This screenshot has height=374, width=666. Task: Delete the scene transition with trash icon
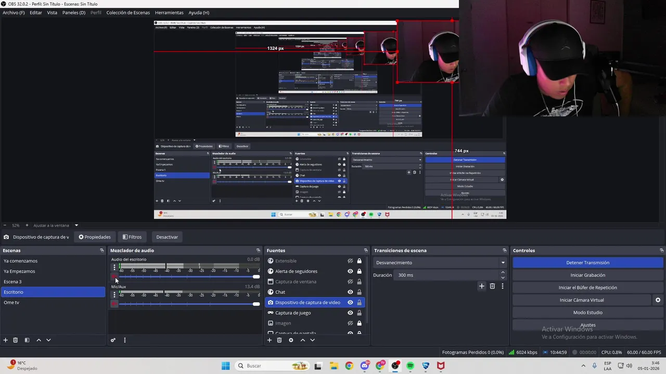[x=492, y=286]
